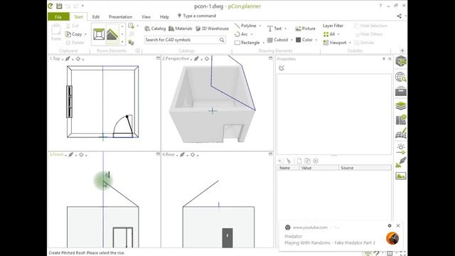Open the lighting settings icon in the sidebar

[x=401, y=148]
